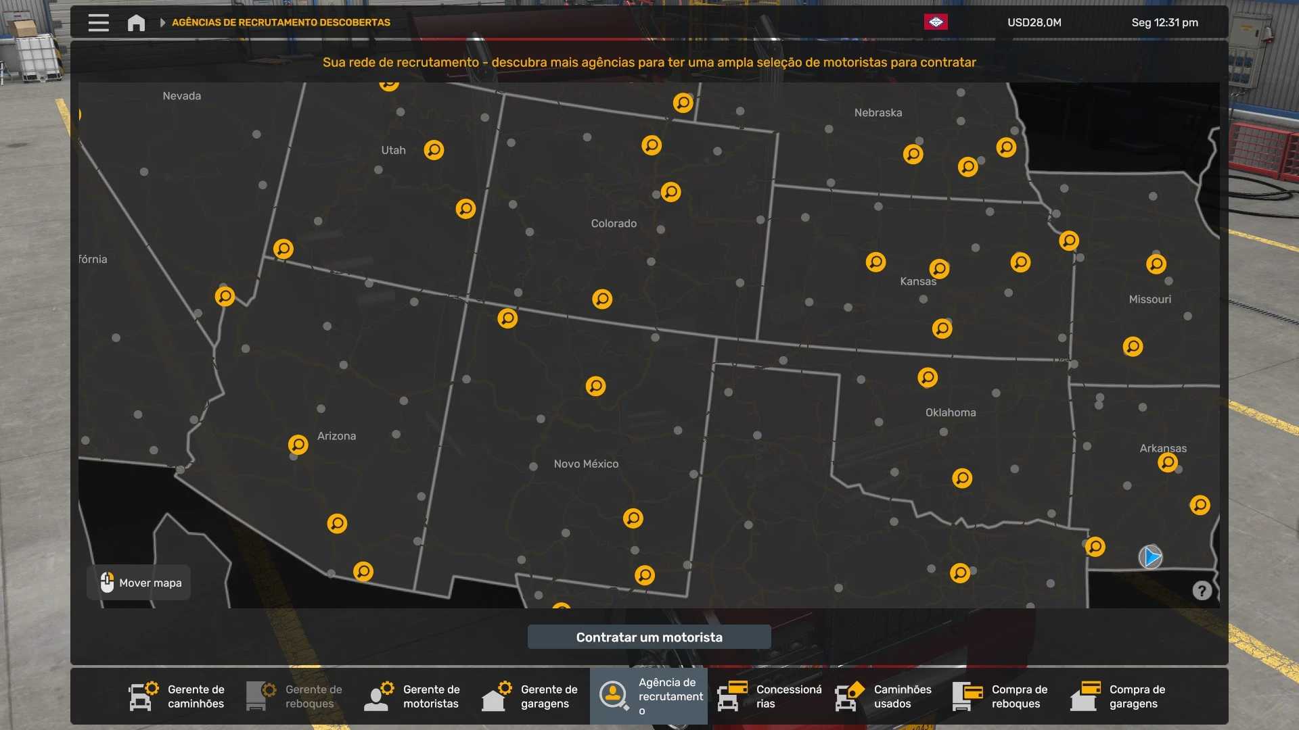This screenshot has height=730, width=1299.
Task: Click agency marker next to Arkansas label
Action: pos(1168,462)
